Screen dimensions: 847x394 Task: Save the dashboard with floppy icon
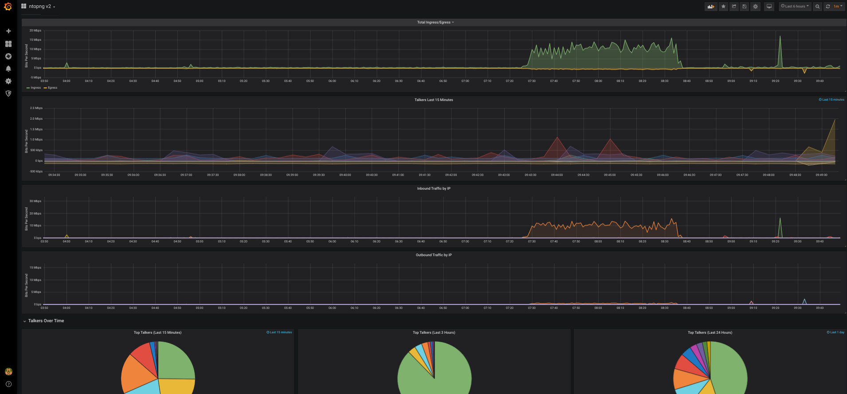tap(745, 6)
